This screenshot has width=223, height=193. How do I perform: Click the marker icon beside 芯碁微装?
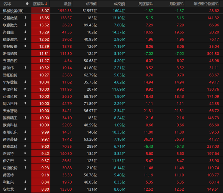point(25,18)
